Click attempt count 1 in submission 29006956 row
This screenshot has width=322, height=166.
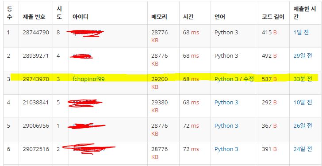[x=58, y=126]
